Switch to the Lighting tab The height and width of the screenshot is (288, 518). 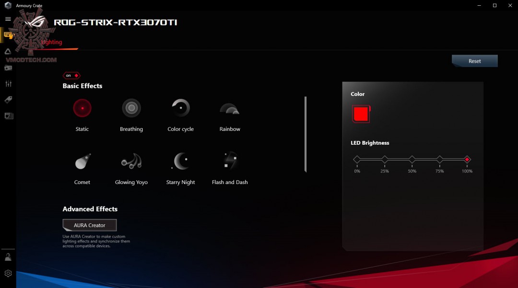[51, 42]
